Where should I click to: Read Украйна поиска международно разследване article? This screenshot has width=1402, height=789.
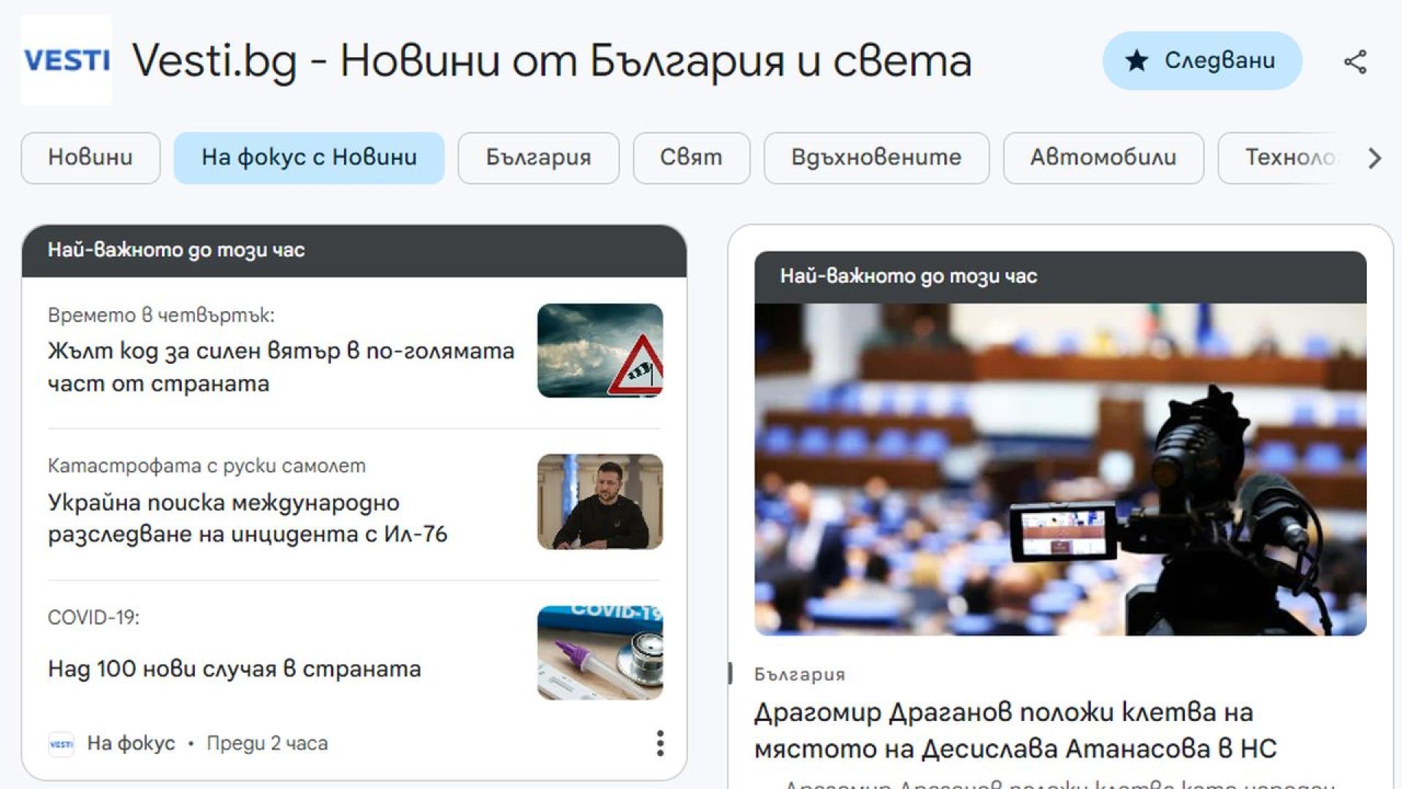[x=248, y=518]
